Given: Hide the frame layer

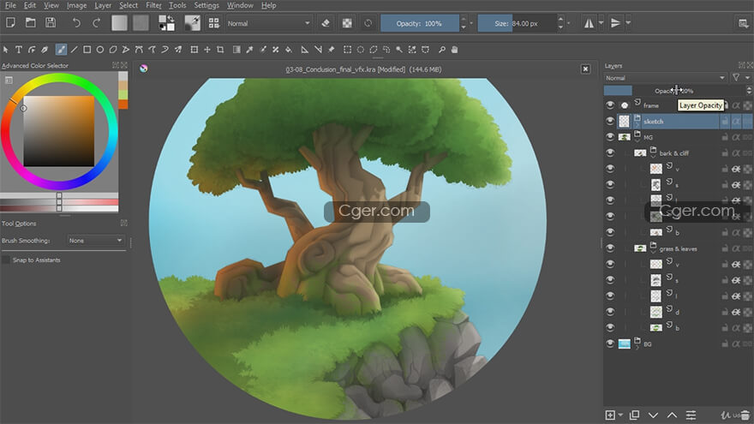Looking at the screenshot, I should (610, 105).
